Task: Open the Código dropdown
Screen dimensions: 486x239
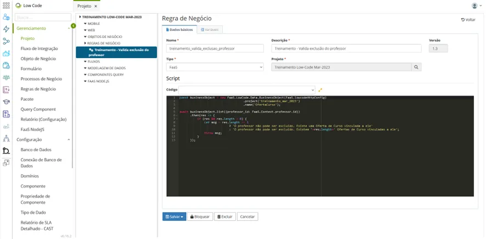Action: coord(247,90)
